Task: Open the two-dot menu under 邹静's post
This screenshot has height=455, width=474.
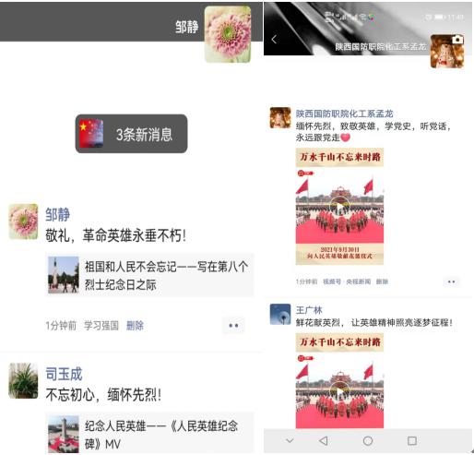Action: [x=233, y=326]
